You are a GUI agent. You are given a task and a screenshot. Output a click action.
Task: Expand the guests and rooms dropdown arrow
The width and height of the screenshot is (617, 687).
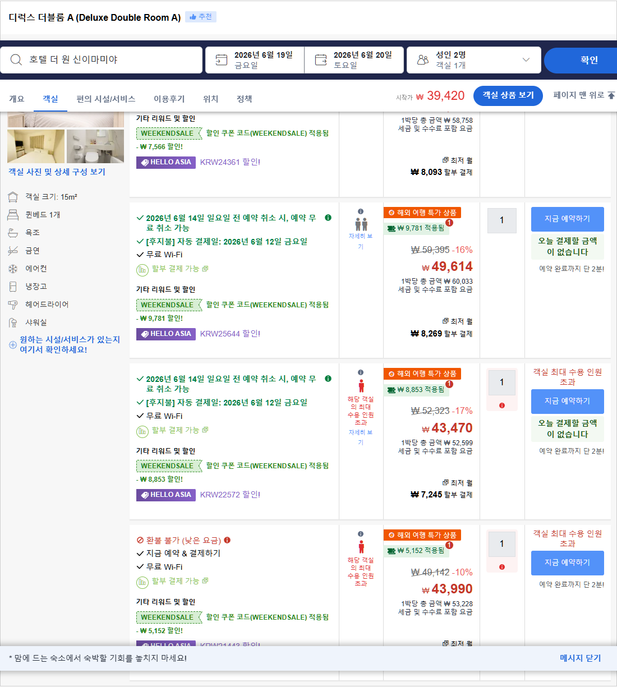(x=526, y=59)
